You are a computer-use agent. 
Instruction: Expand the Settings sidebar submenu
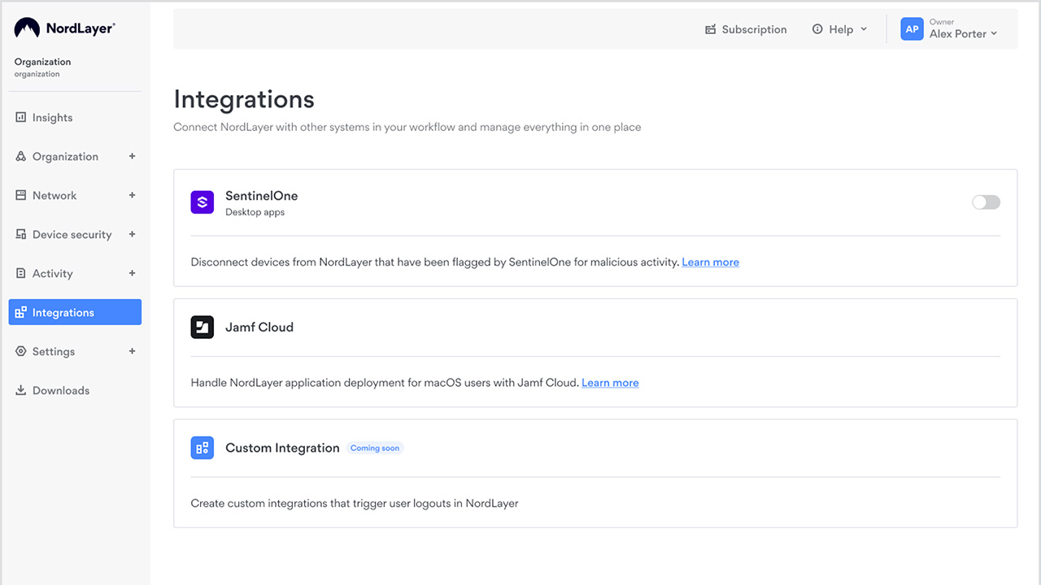coord(132,352)
